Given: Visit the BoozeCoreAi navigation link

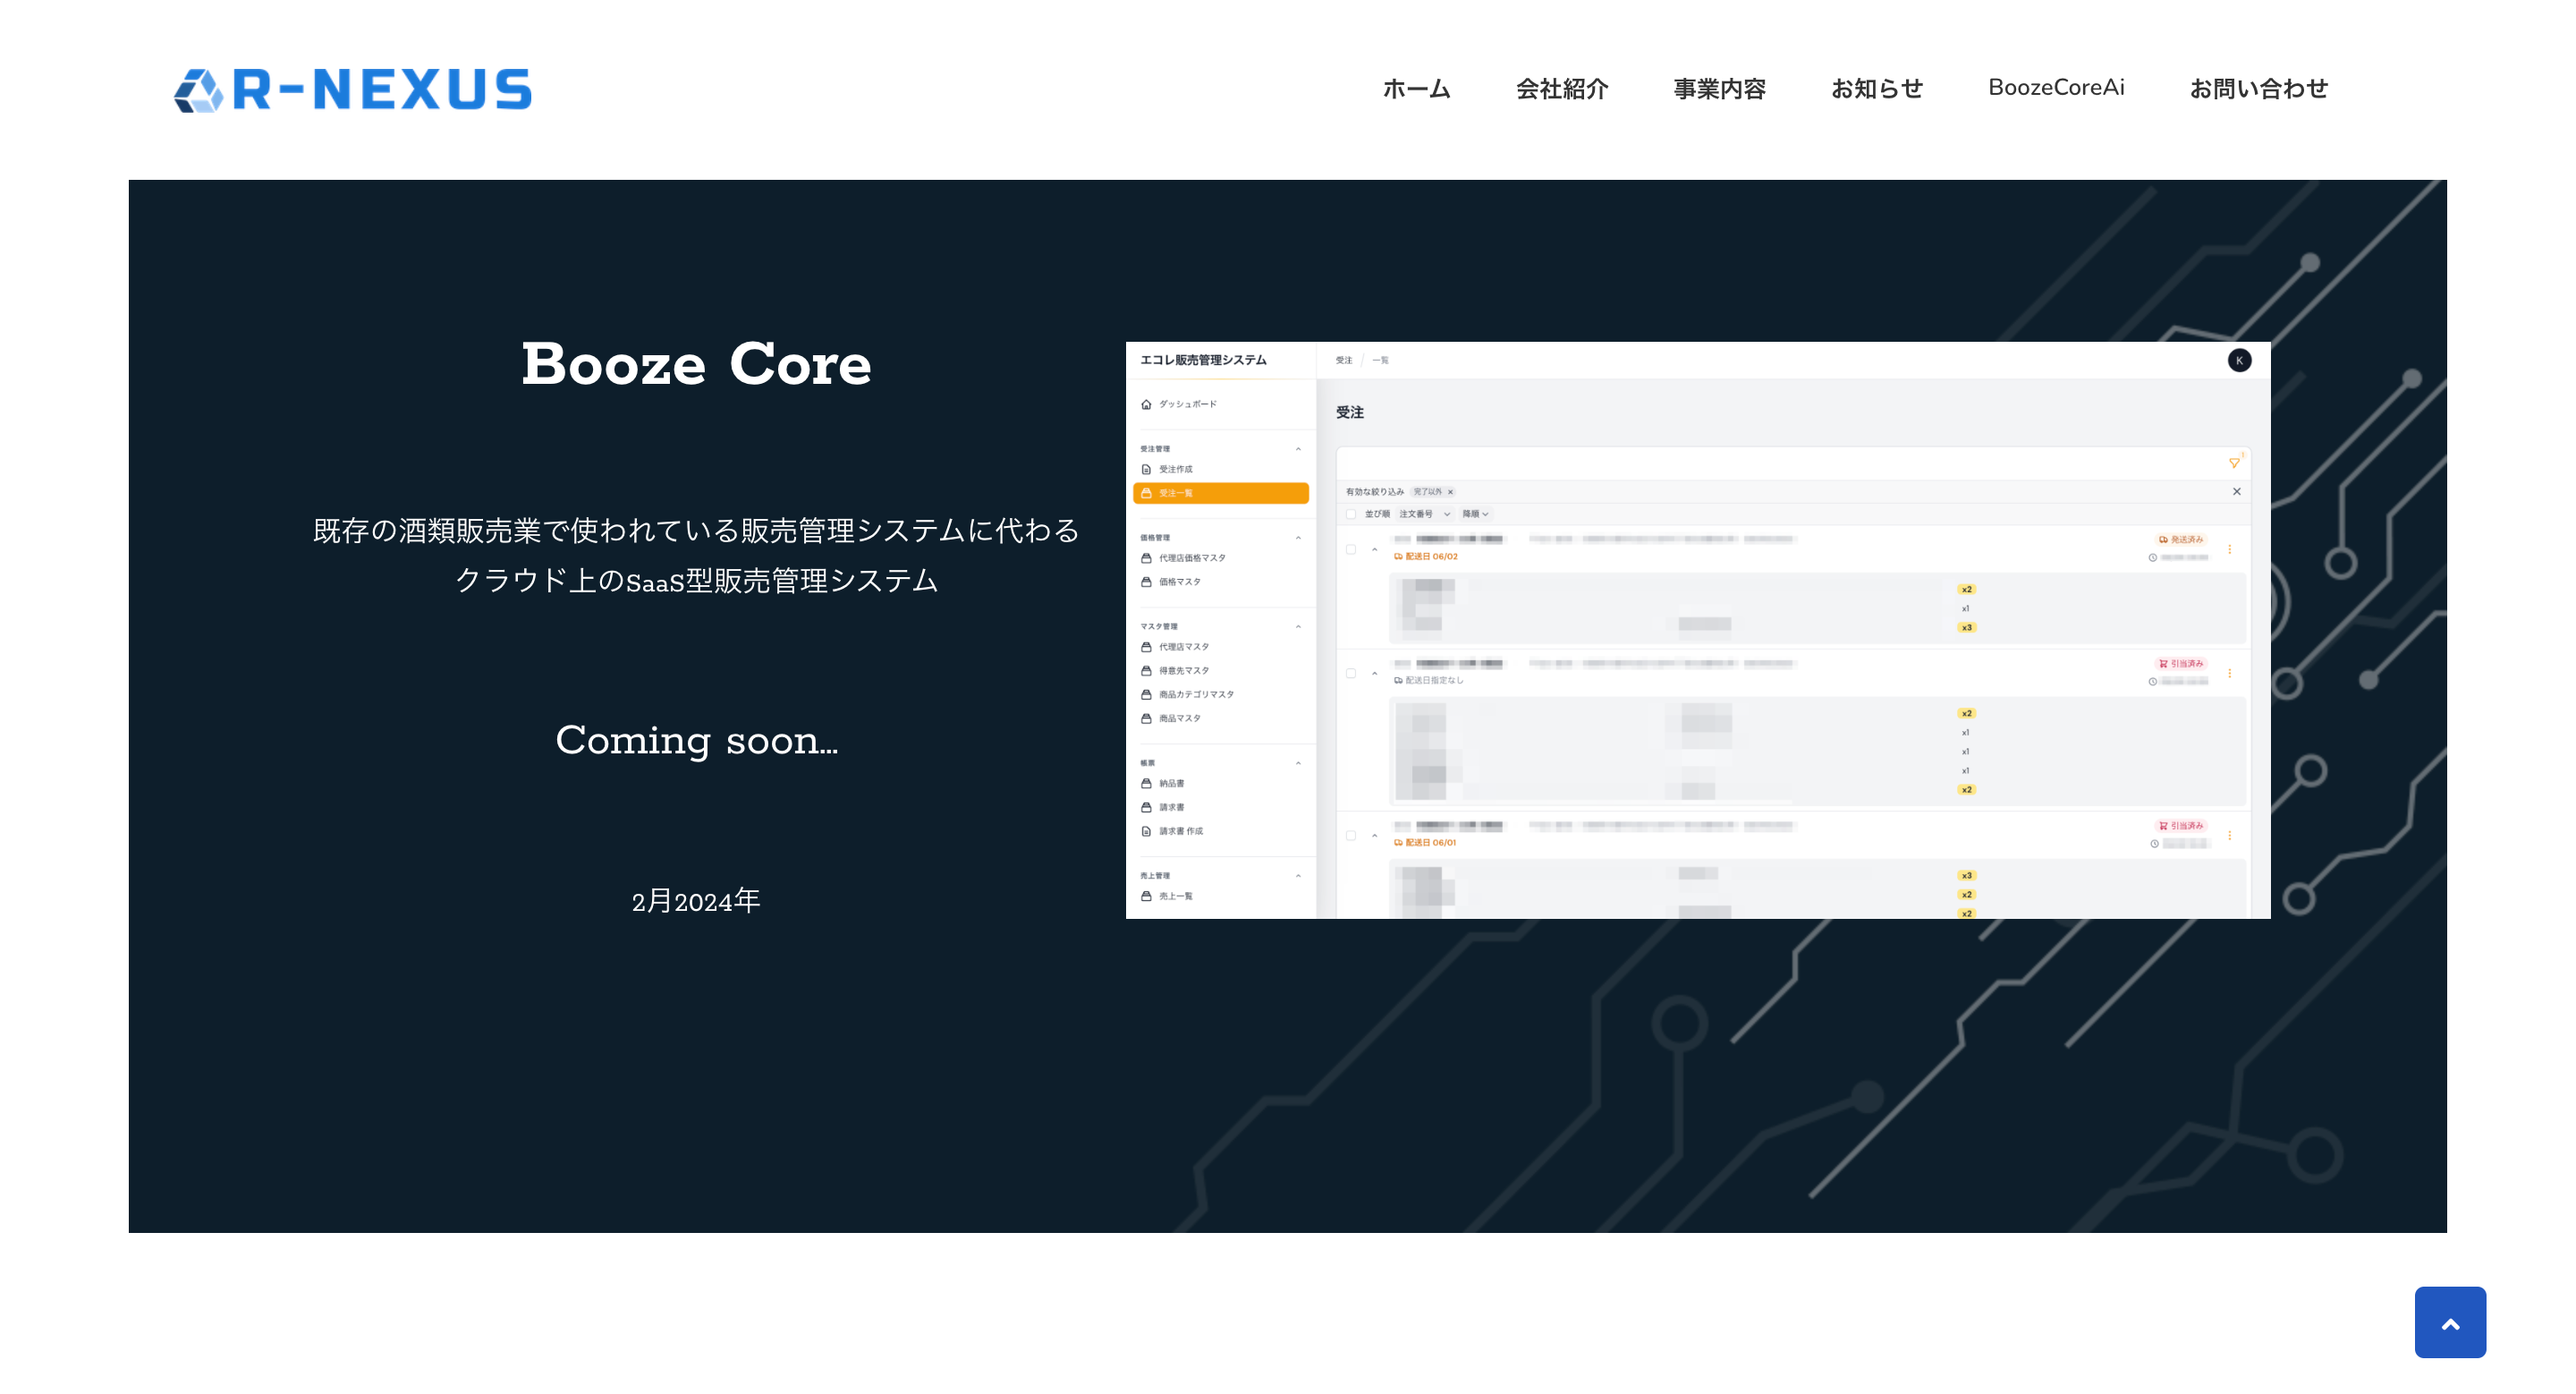Looking at the screenshot, I should (x=2056, y=88).
